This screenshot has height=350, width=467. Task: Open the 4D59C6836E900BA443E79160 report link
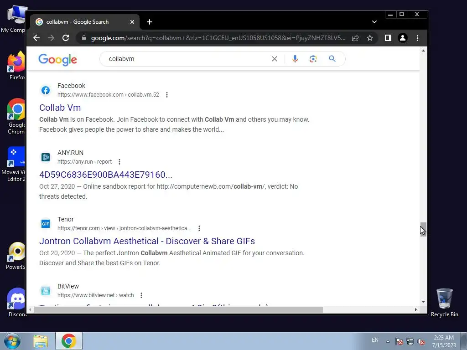coord(106,175)
